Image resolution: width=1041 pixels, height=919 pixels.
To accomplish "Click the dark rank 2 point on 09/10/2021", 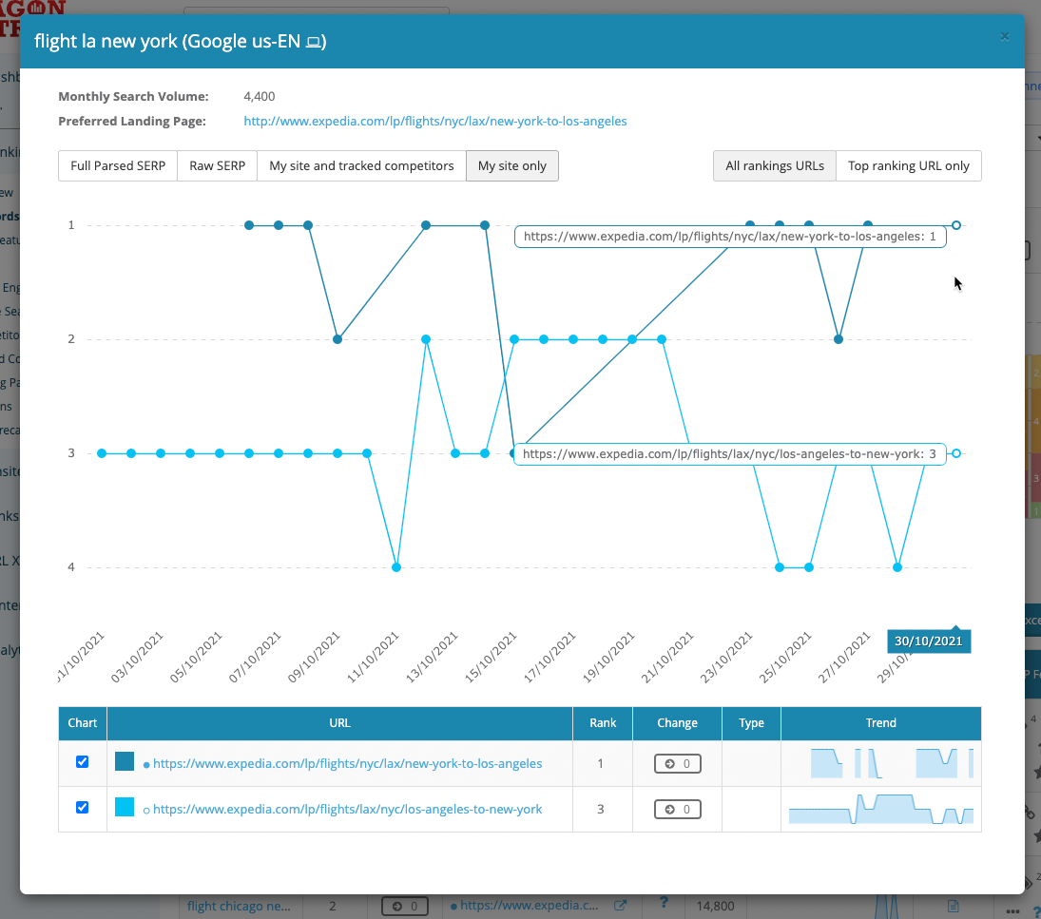I will click(337, 339).
